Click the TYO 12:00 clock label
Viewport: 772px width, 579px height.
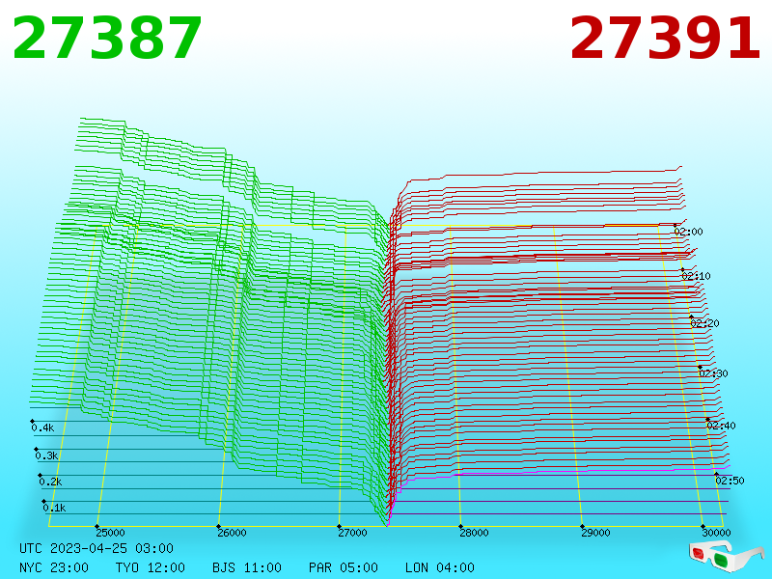pyautogui.click(x=151, y=567)
